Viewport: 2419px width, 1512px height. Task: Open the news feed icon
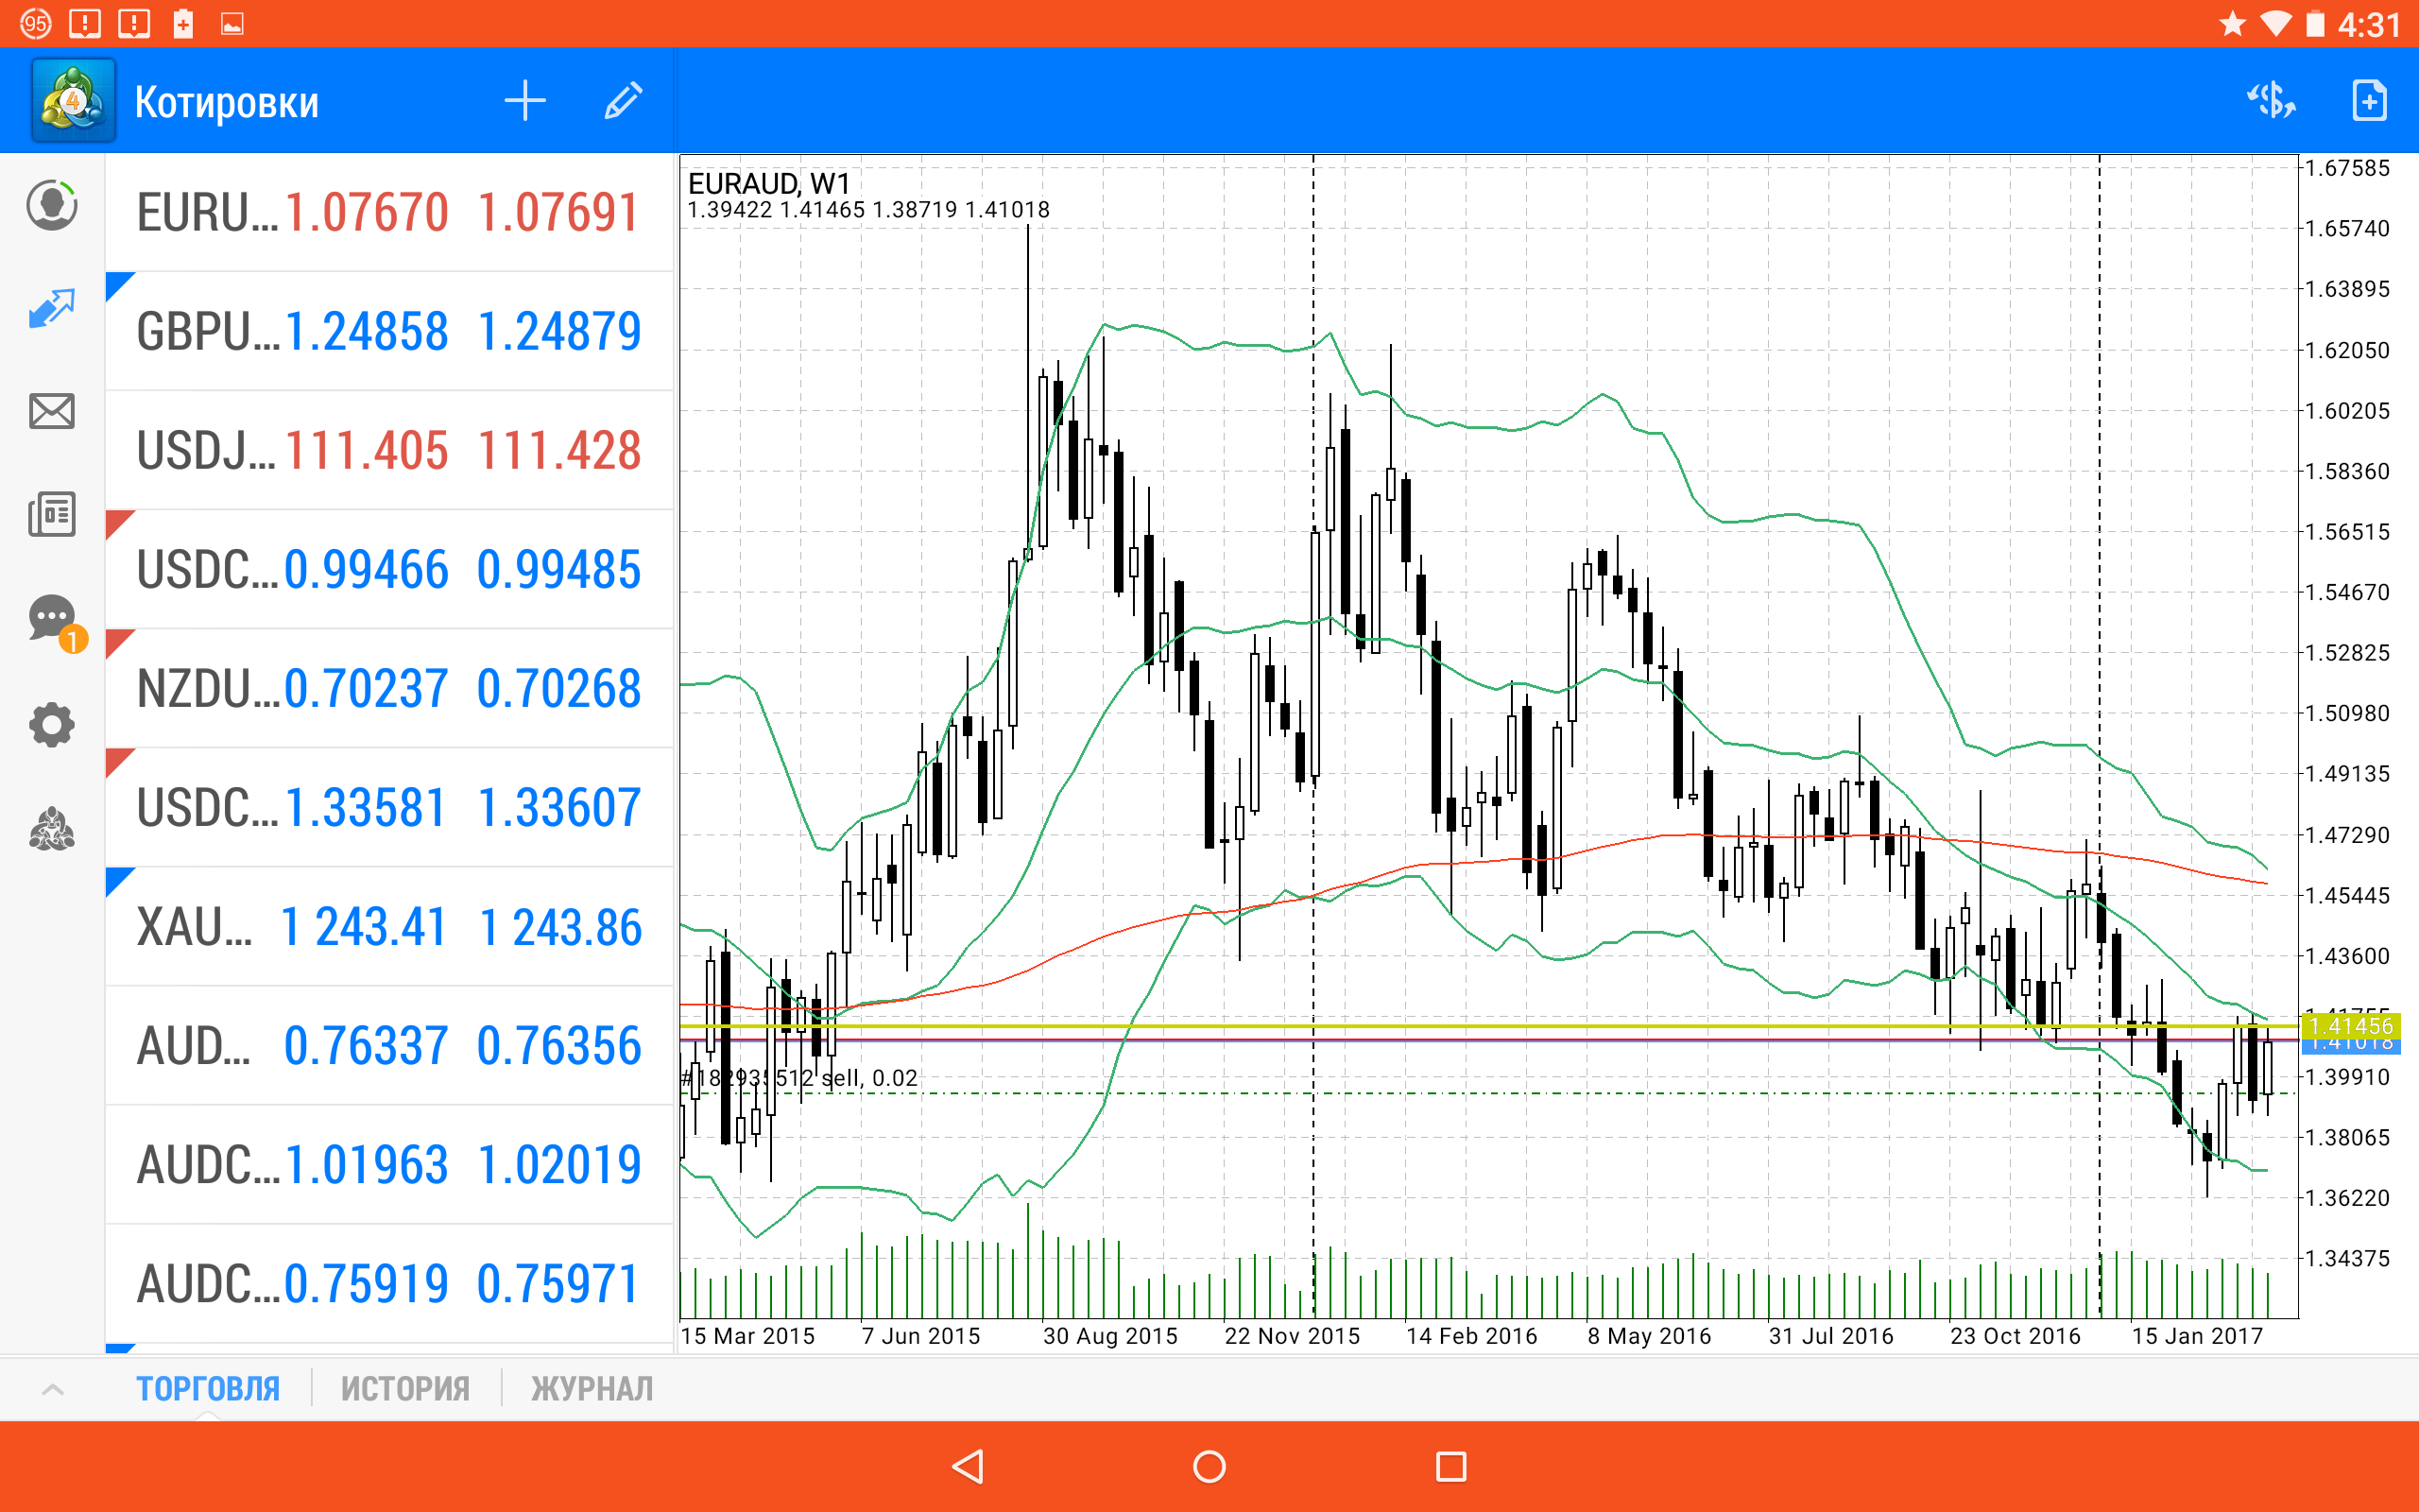52,515
